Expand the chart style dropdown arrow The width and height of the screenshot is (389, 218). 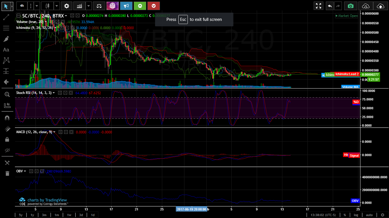[x=57, y=5]
